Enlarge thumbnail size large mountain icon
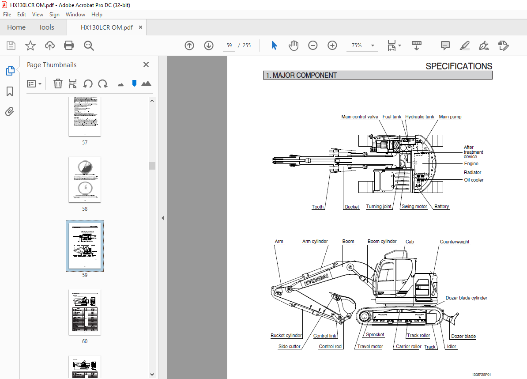This screenshot has width=527, height=379. (146, 83)
